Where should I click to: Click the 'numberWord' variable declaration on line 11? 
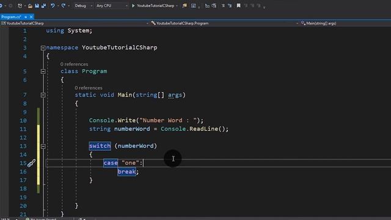click(x=132, y=129)
